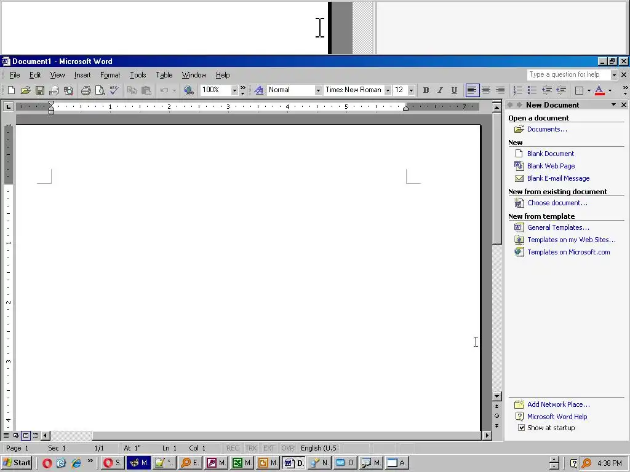Screen dimensions: 630x472
Task: Increase the paragraph indent
Action: click(x=561, y=90)
